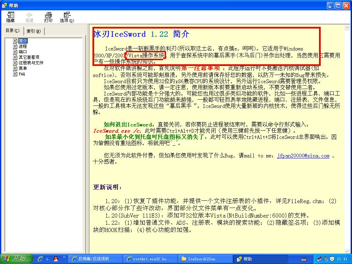The height and width of the screenshot is (264, 352).
Task: Click the content scrollbar down arrow
Action: click(x=347, y=251)
